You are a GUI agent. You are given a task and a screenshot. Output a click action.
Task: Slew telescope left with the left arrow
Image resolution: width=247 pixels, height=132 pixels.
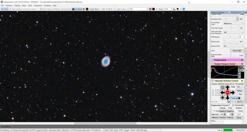(x=222, y=93)
